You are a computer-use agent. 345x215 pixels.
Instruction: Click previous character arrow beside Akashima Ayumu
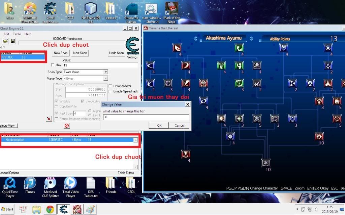195,39
